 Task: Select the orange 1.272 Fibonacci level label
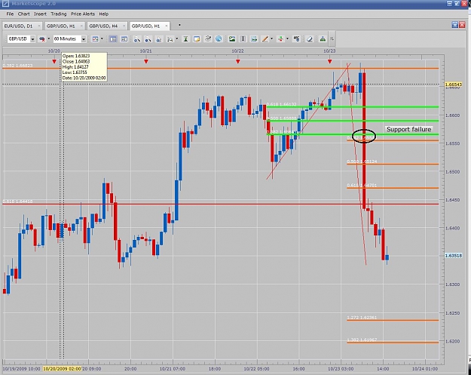(362, 318)
